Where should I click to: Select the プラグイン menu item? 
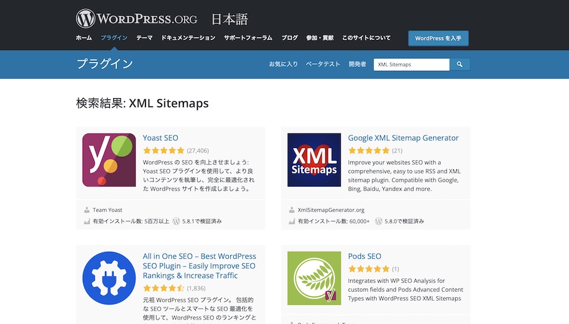tap(114, 38)
